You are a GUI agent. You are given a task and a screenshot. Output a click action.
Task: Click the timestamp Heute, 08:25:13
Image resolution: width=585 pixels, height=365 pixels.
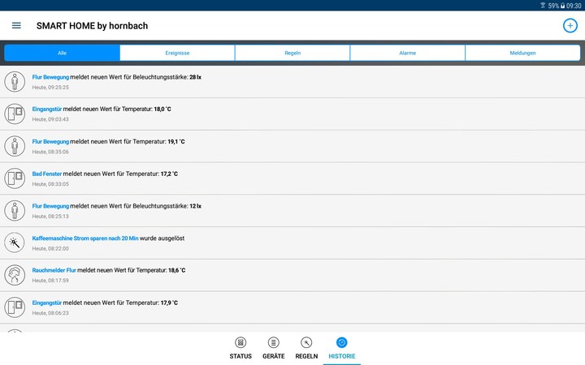[50, 217]
